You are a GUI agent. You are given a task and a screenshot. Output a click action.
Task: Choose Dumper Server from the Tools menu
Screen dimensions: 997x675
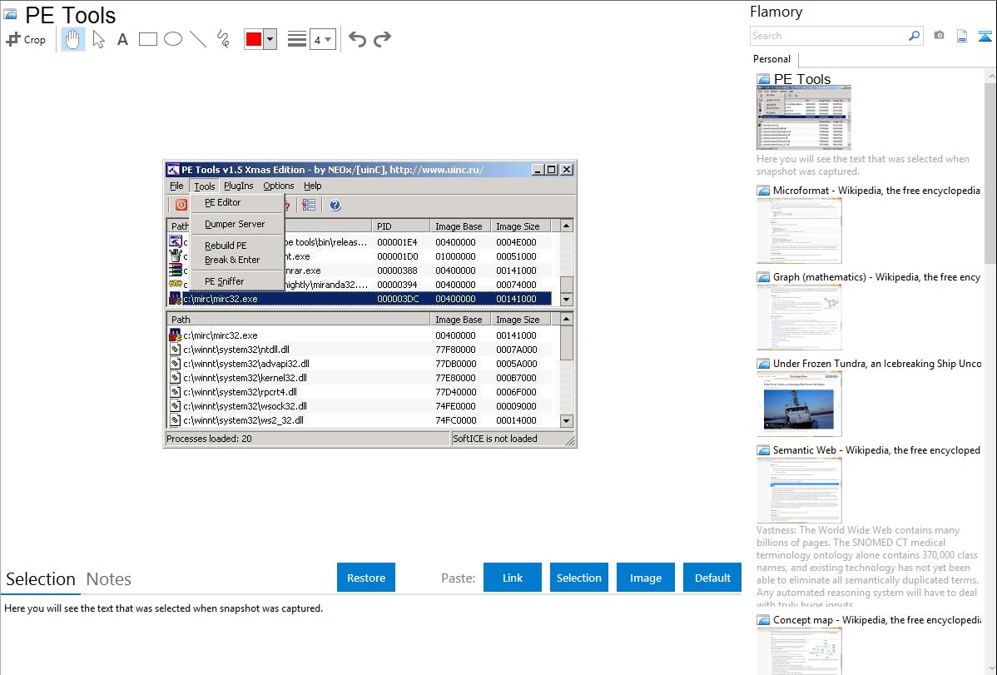237,224
